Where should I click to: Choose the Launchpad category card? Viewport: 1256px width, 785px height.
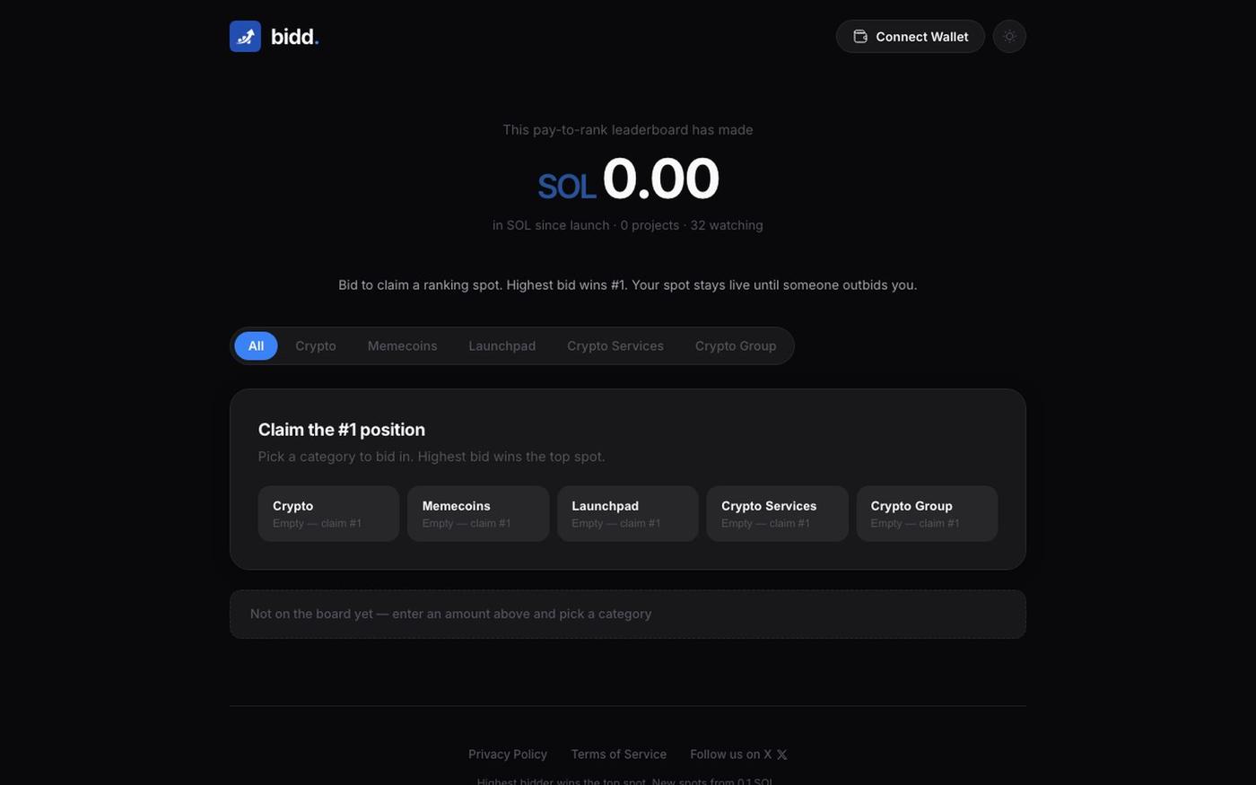(628, 514)
